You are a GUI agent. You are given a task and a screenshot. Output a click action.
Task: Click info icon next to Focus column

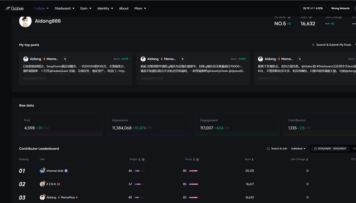point(198,159)
